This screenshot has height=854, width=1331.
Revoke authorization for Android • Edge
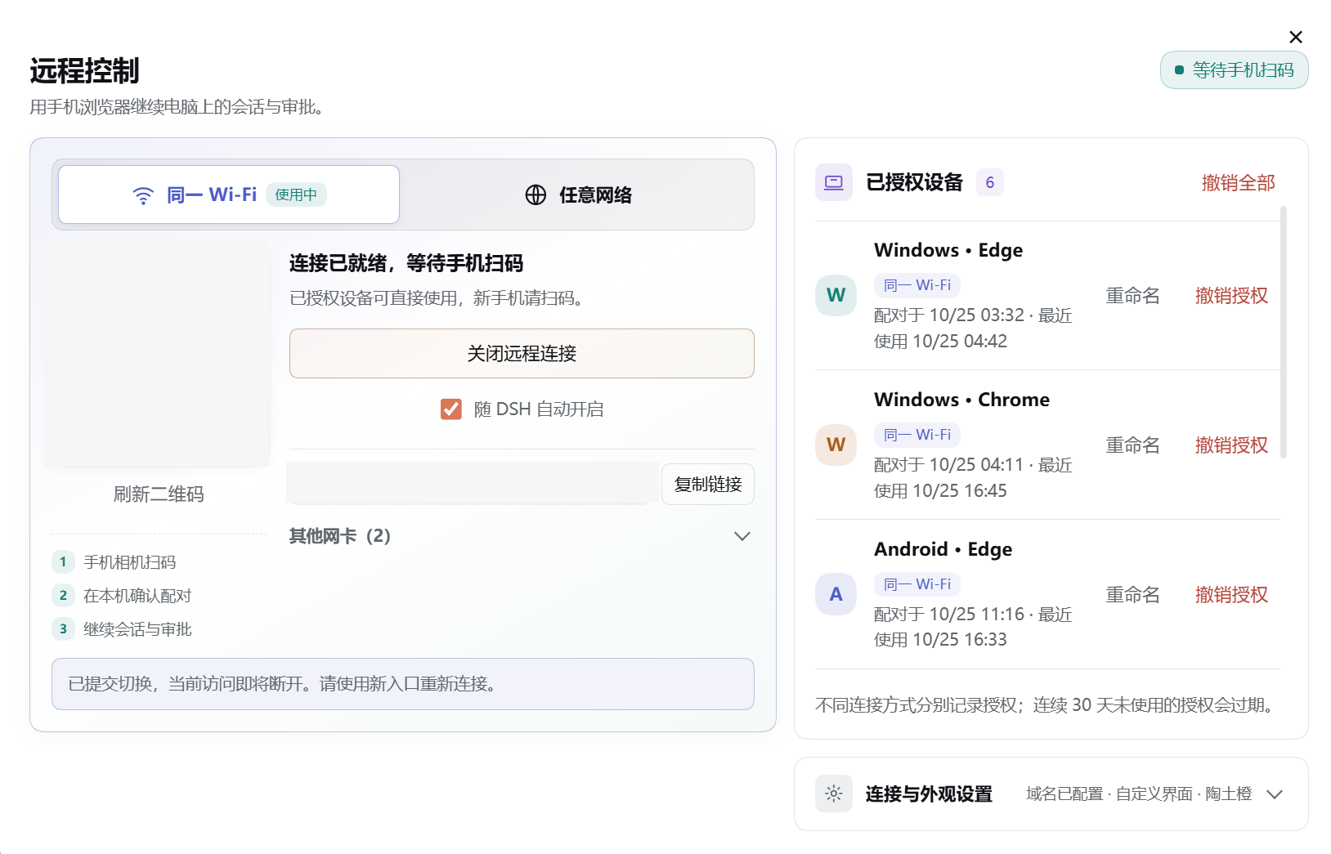pos(1231,595)
